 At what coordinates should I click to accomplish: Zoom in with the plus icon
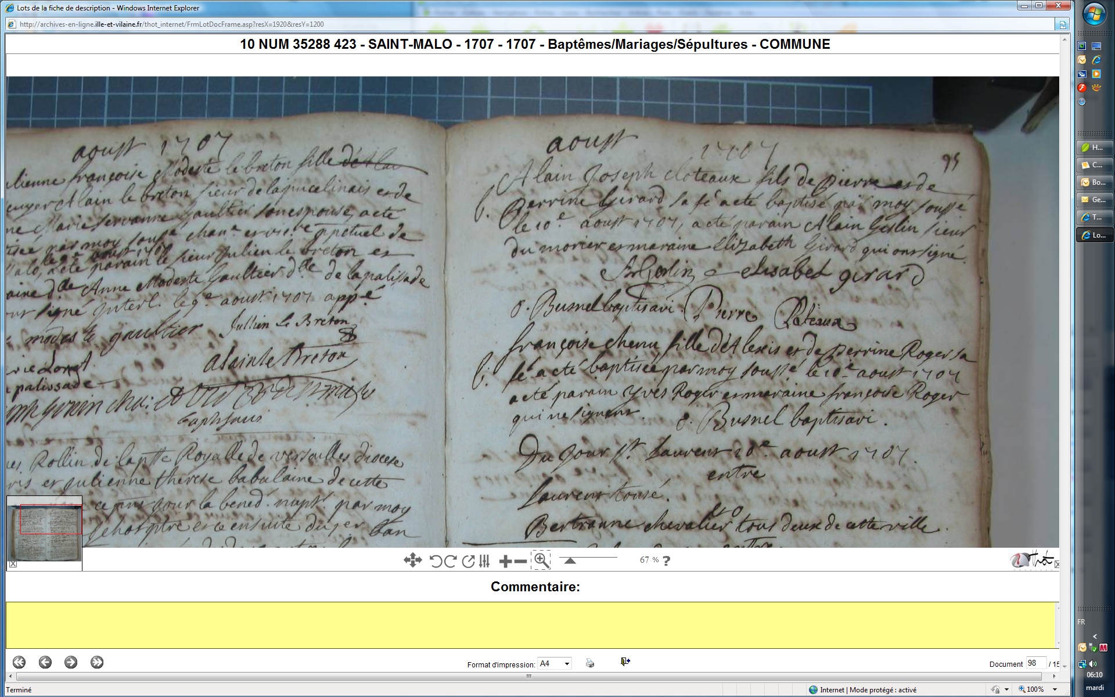click(x=505, y=561)
